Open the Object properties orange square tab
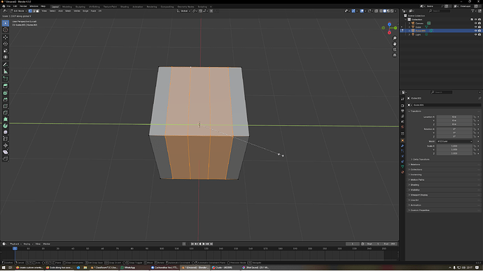The width and height of the screenshot is (483, 271). (x=402, y=140)
